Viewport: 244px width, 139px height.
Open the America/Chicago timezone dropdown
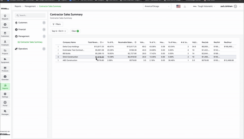tap(157, 7)
